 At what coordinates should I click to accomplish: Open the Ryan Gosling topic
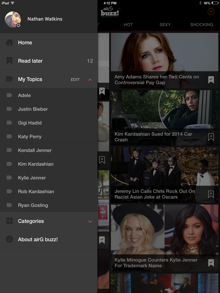[49, 205]
